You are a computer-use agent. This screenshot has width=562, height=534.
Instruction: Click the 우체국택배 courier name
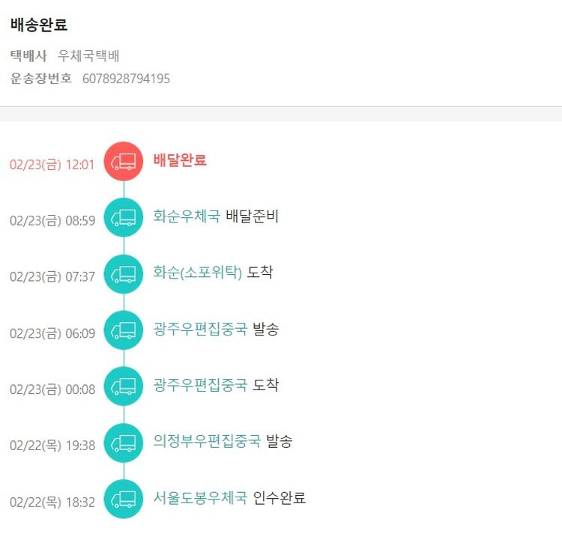click(x=89, y=56)
